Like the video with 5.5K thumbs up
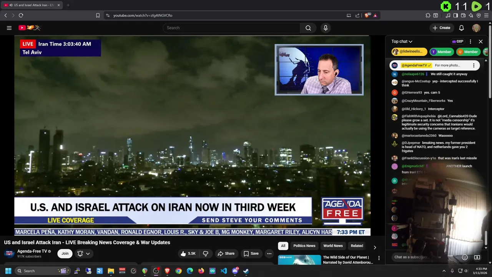Viewport: 492px width, 277px height. pyautogui.click(x=189, y=254)
